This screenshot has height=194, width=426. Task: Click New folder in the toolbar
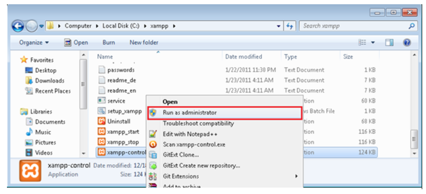(x=144, y=43)
